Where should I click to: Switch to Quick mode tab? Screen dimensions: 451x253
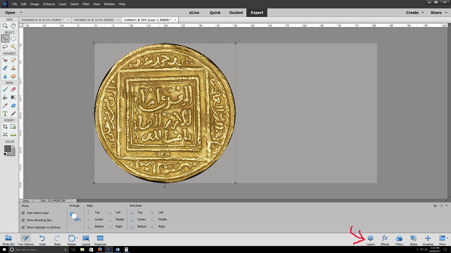215,13
